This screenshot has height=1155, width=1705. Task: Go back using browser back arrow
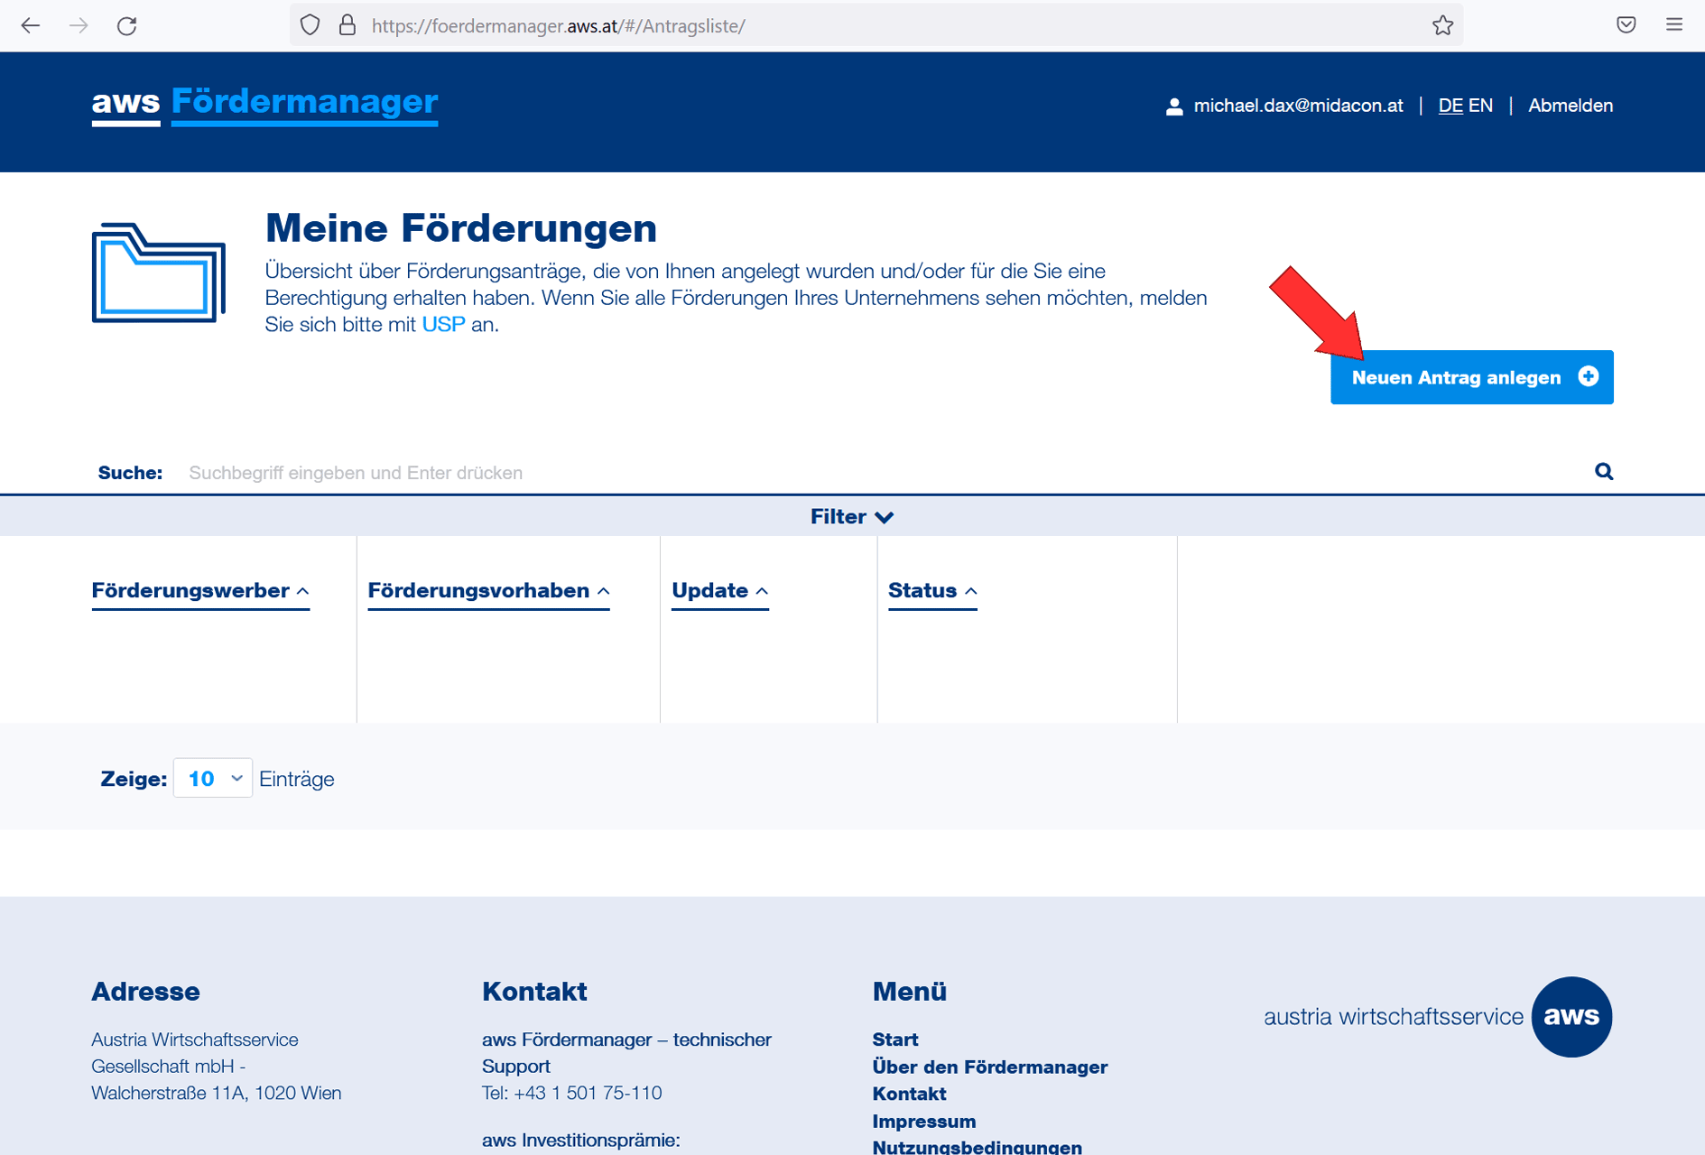click(x=30, y=25)
